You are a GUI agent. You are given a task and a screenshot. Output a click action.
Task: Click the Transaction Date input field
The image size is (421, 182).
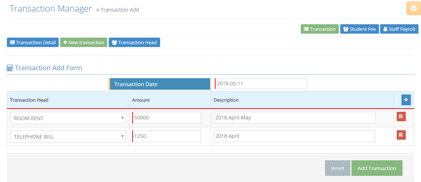261,84
